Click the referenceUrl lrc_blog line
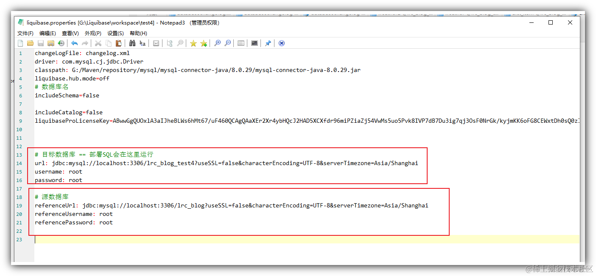596x276 pixels. tap(232, 206)
